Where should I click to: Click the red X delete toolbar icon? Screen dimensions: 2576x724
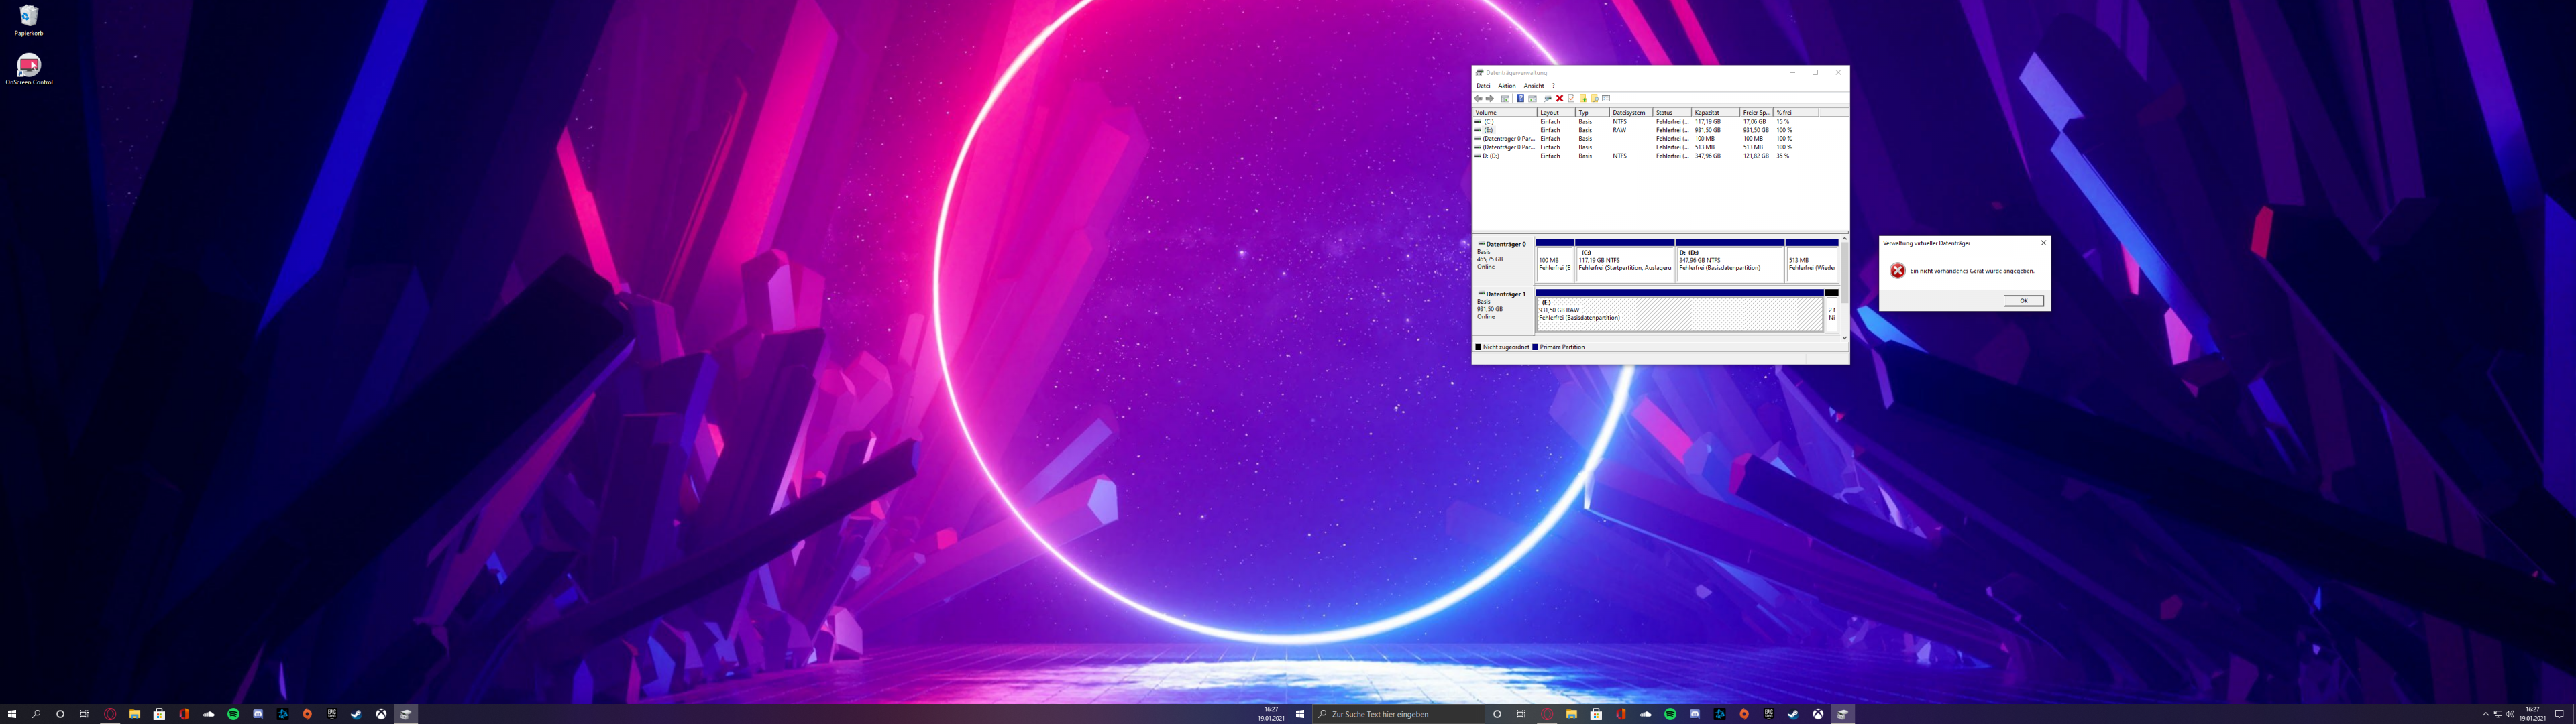[x=1560, y=98]
